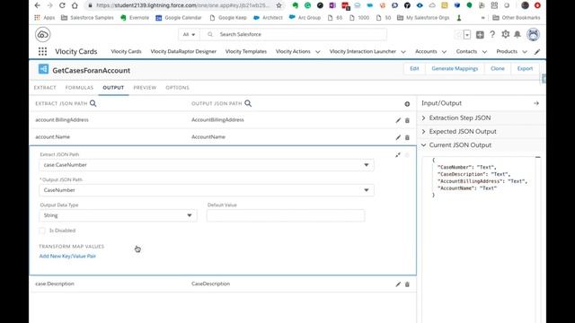The width and height of the screenshot is (575, 323).
Task: Open the Help question mark icon
Action: pos(492,34)
